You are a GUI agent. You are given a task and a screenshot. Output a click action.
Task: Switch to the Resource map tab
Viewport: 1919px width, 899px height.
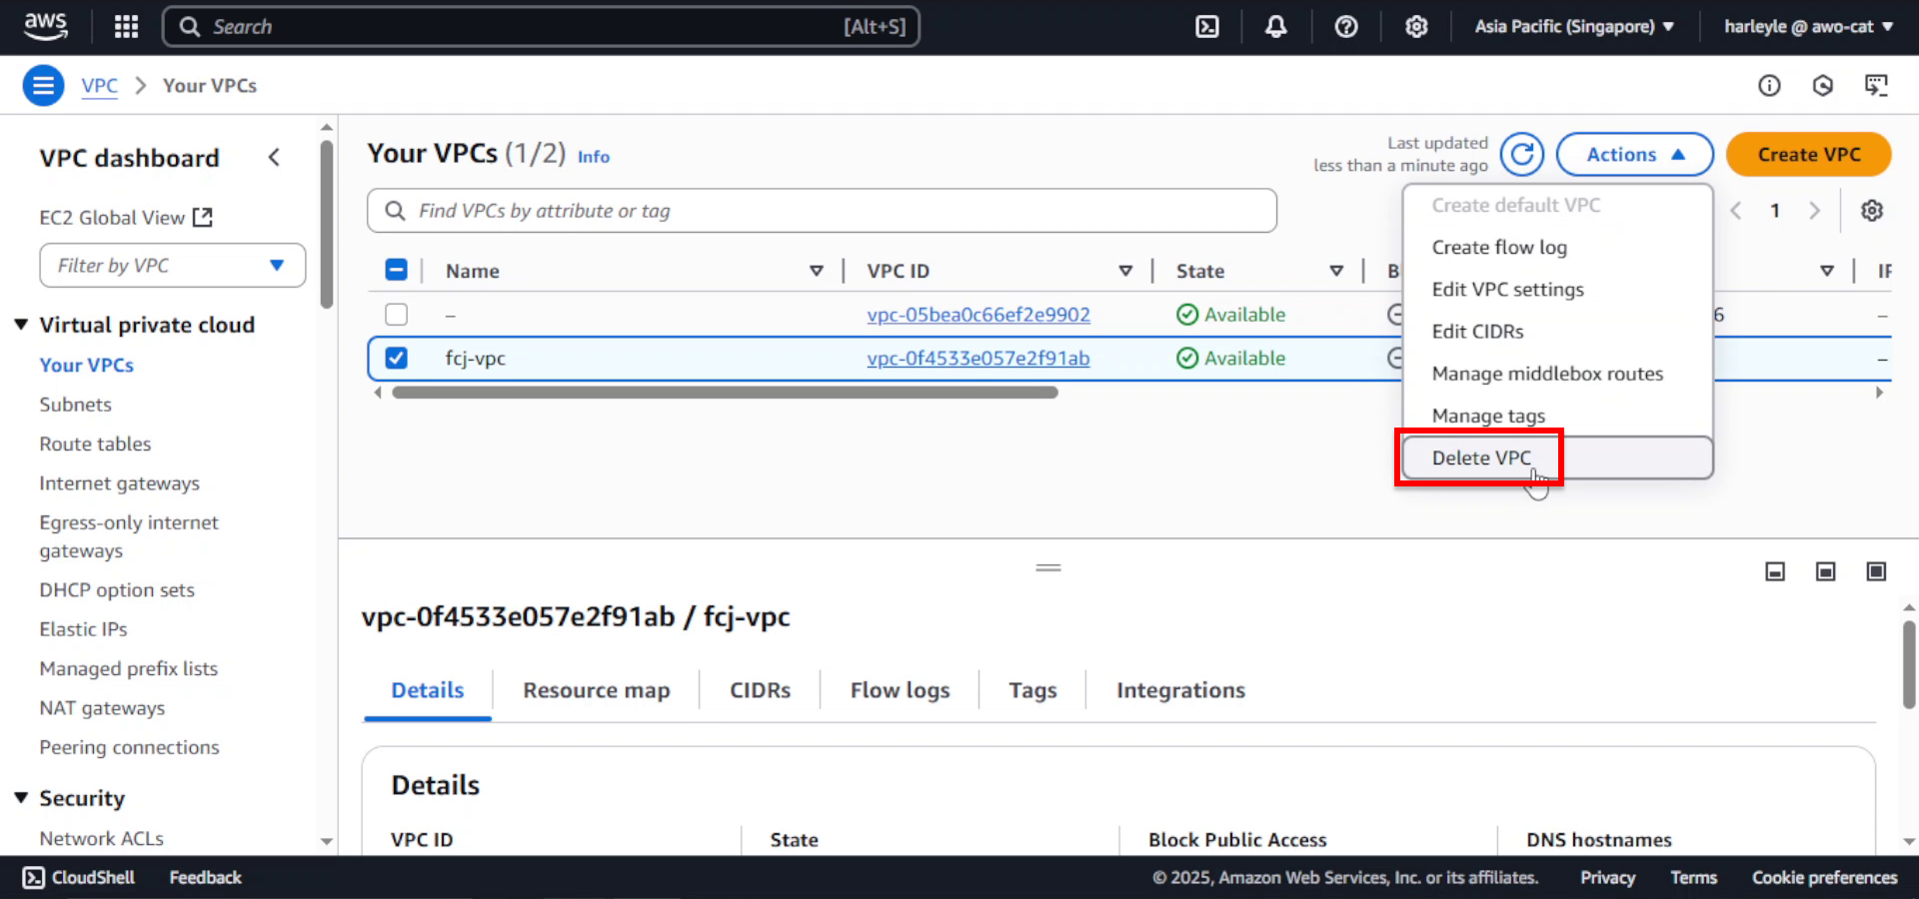point(597,690)
